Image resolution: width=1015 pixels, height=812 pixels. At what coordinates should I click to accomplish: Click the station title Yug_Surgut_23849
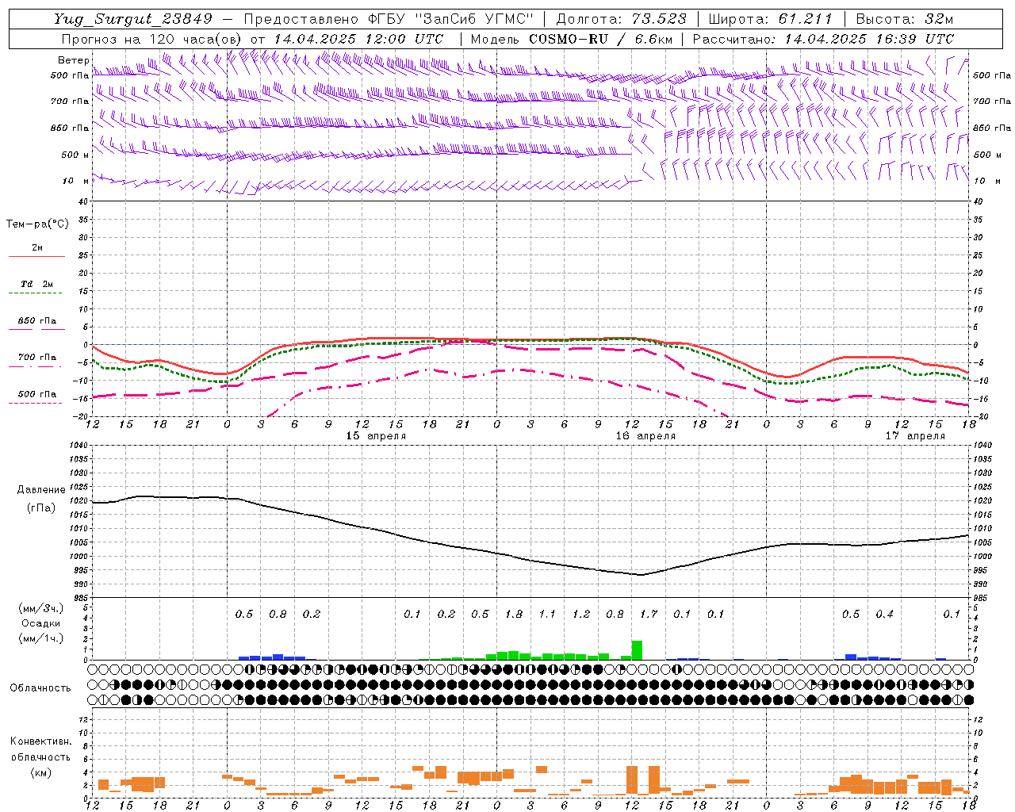tap(132, 19)
